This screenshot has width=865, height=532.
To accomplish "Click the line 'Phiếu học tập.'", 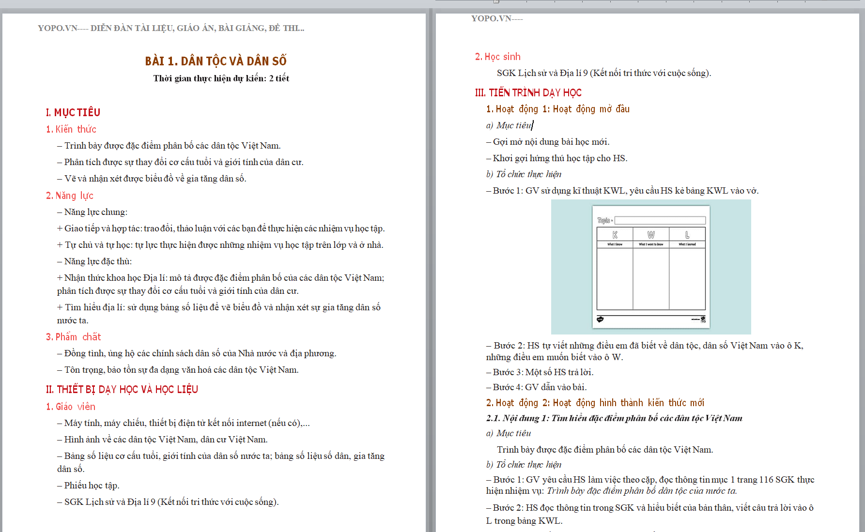I will (88, 486).
